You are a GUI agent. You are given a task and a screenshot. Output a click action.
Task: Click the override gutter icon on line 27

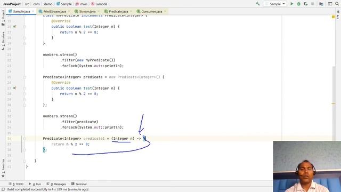(14, 88)
